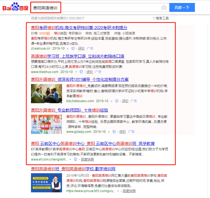Expand dropdown arrow next to qinxue365 URL
210x198 pixels.
click(118, 191)
